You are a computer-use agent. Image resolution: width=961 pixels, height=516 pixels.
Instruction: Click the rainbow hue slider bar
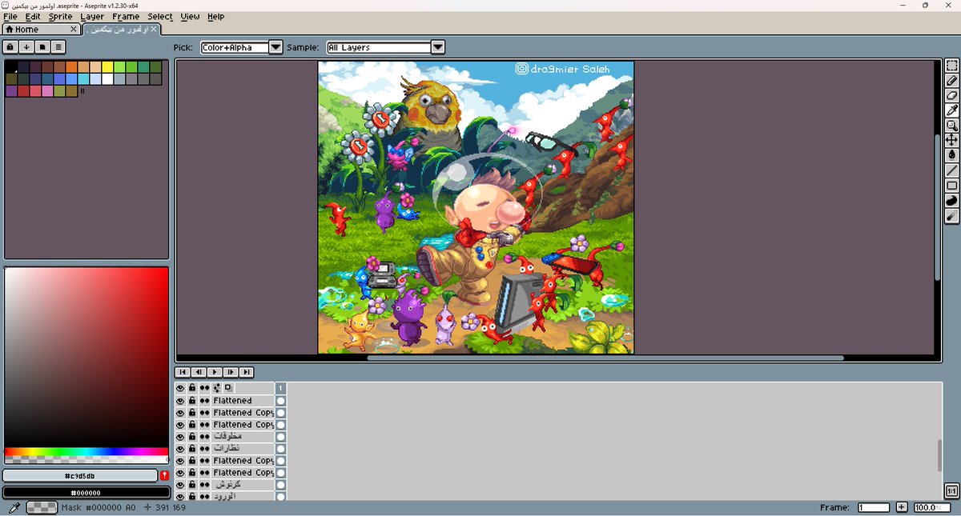tap(86, 452)
